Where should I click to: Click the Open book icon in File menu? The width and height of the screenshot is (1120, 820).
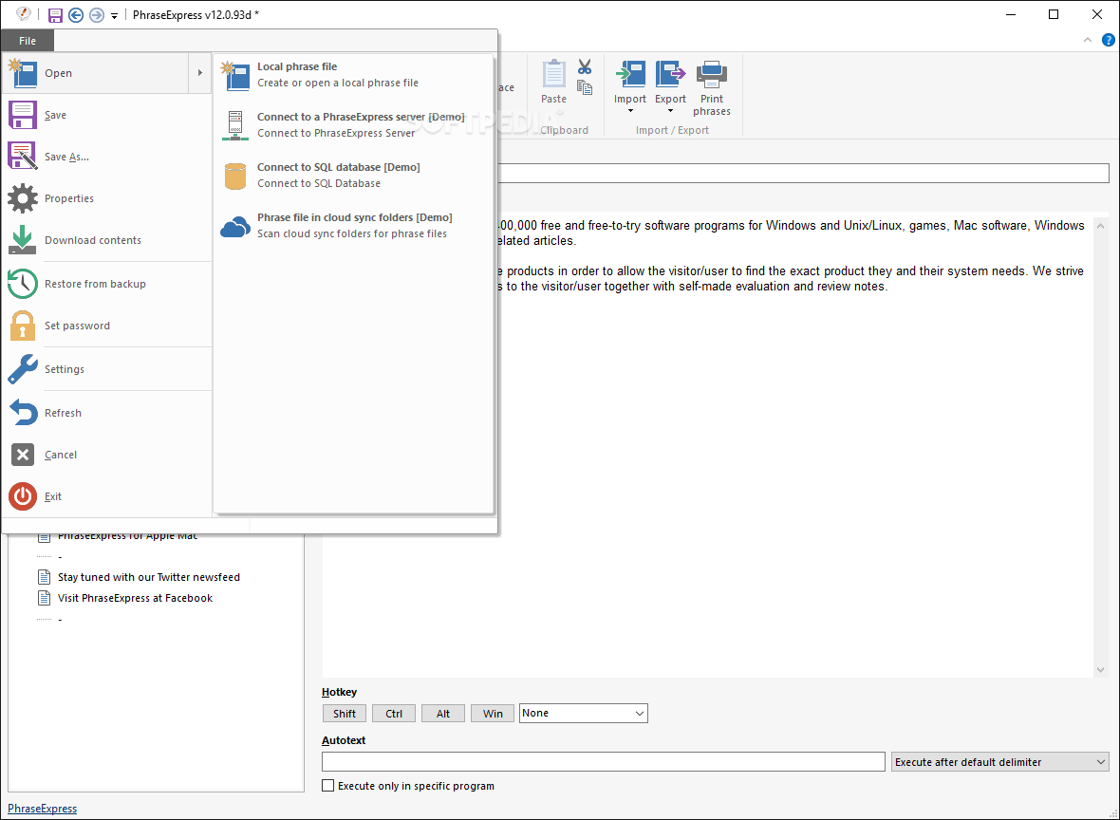tap(22, 73)
